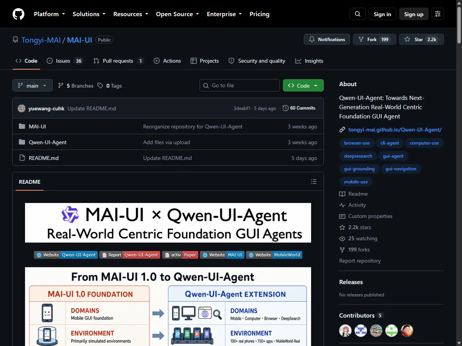Open appearance settings sliders icon
Screen dimensions: 462x346
click(438, 14)
